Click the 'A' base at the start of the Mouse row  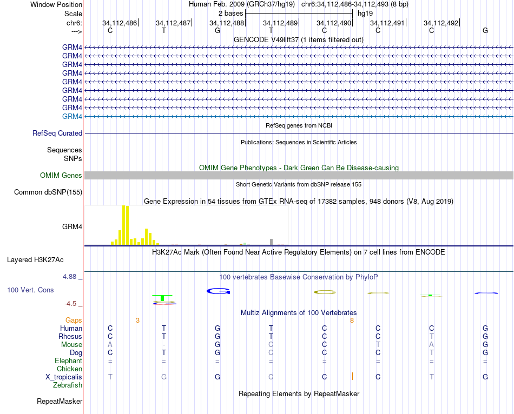[110, 345]
